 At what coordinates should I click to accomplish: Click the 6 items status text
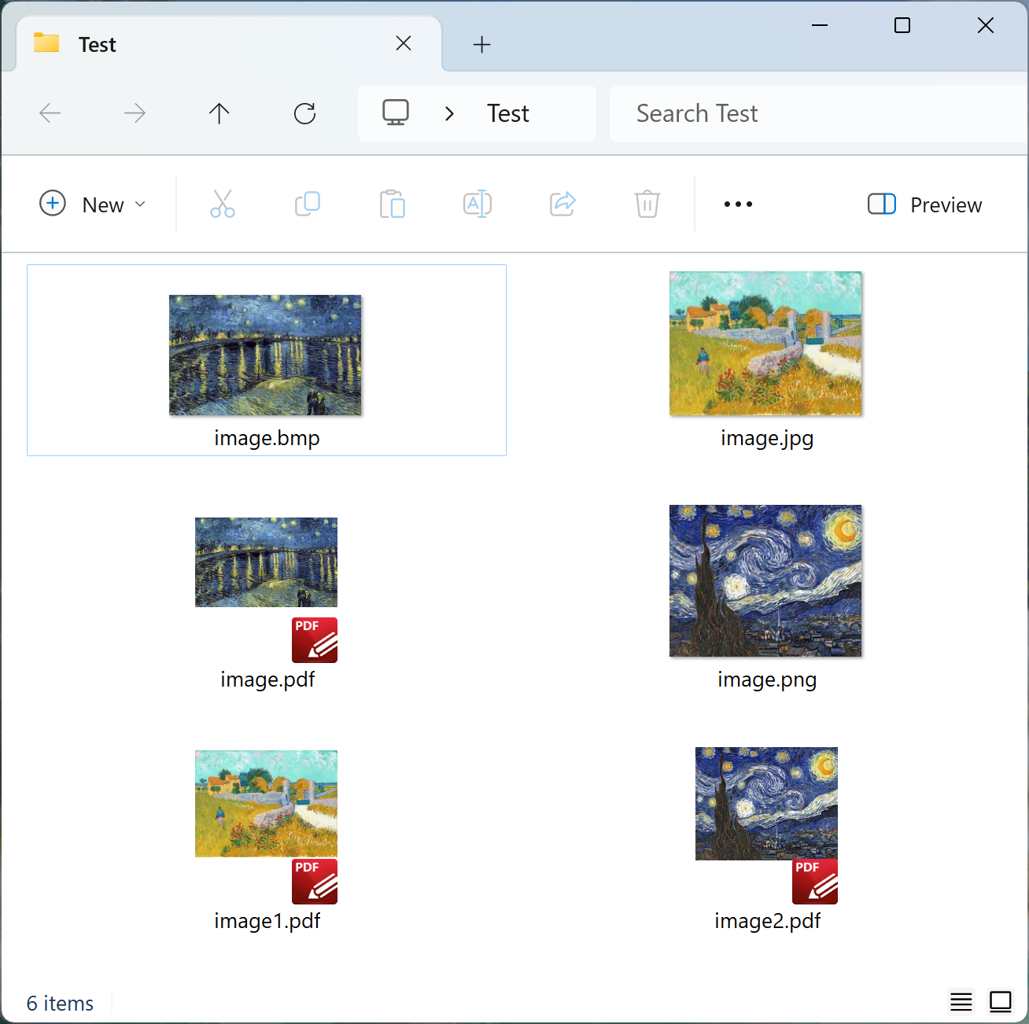tap(60, 1004)
